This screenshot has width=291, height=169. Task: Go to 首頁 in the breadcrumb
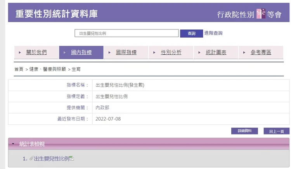pyautogui.click(x=19, y=69)
